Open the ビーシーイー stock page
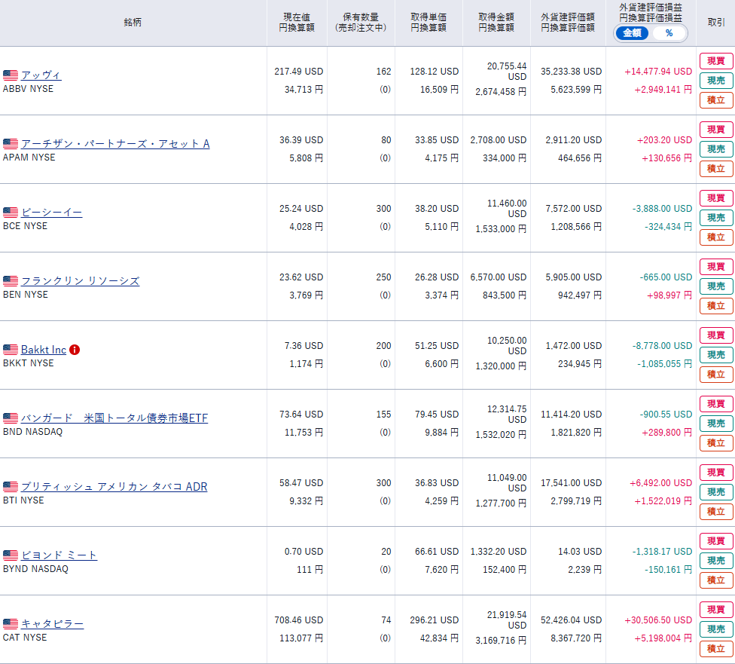The width and height of the screenshot is (735, 664). pos(52,213)
